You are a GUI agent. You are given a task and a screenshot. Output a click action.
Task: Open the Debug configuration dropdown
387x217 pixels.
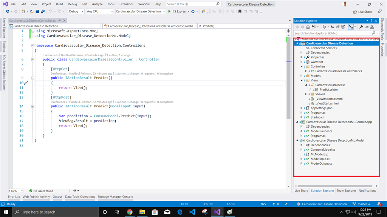point(76,12)
